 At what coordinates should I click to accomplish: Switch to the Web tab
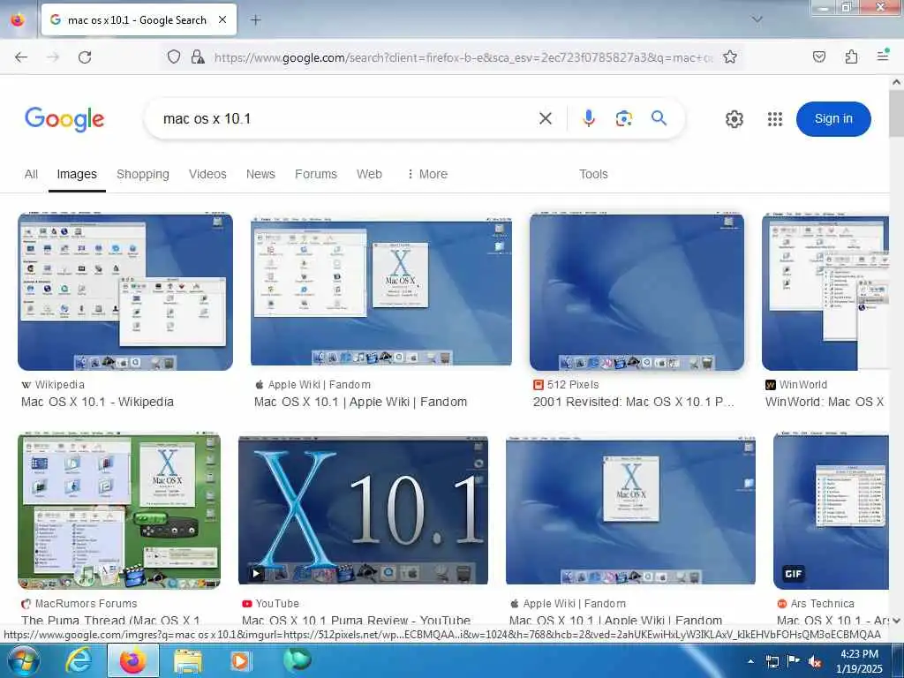pyautogui.click(x=369, y=174)
